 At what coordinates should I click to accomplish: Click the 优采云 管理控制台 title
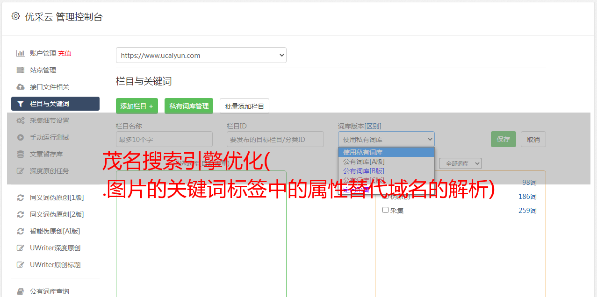(64, 17)
